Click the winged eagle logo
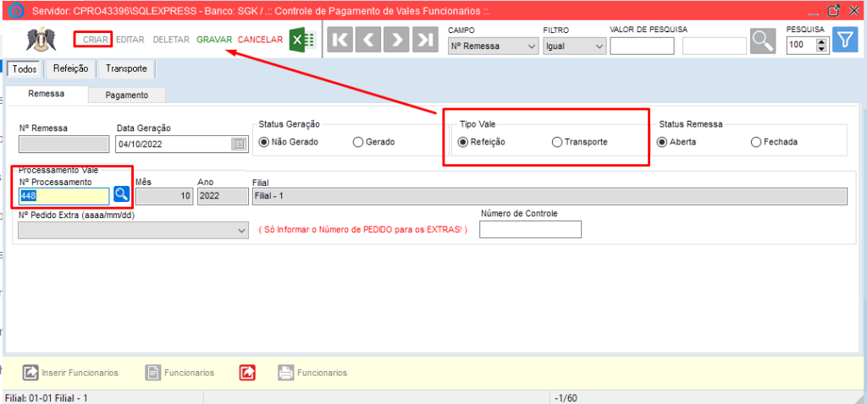 pyautogui.click(x=41, y=40)
